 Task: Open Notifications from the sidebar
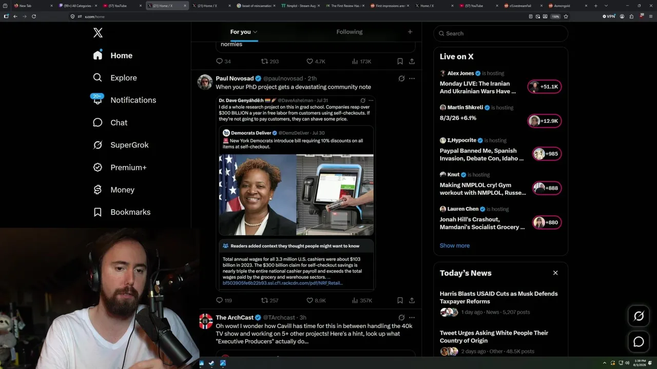pyautogui.click(x=124, y=100)
